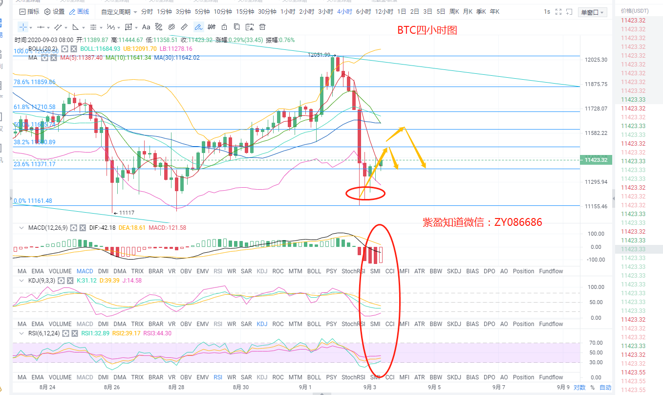Image resolution: width=663 pixels, height=395 pixels.
Task: Open the MACD indicator settings gear
Action: [74, 228]
